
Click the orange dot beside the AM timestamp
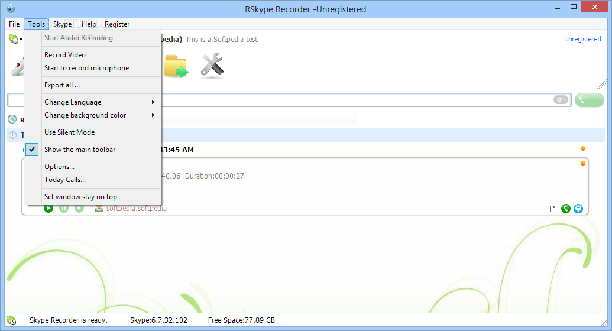(582, 148)
